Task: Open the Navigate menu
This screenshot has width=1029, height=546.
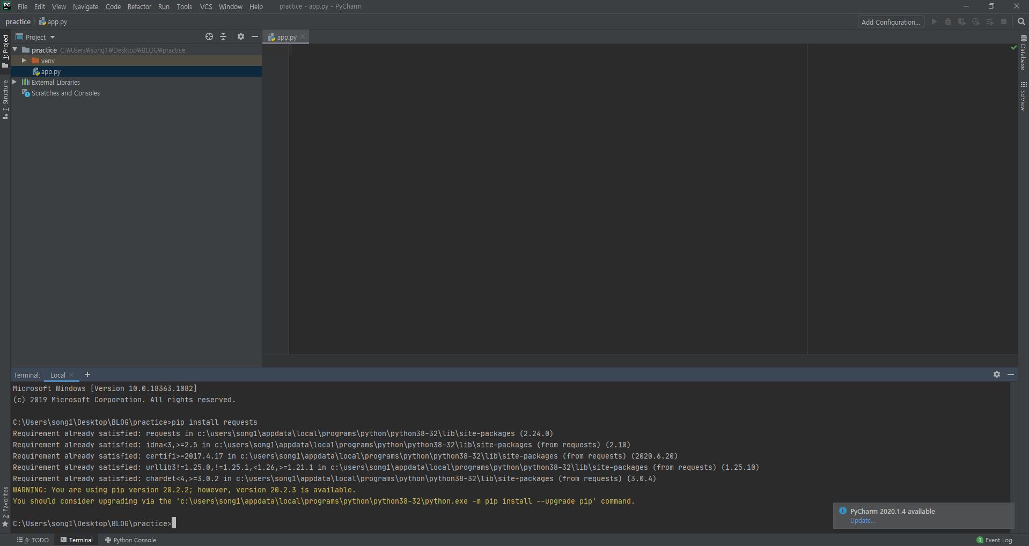Action: pyautogui.click(x=85, y=6)
